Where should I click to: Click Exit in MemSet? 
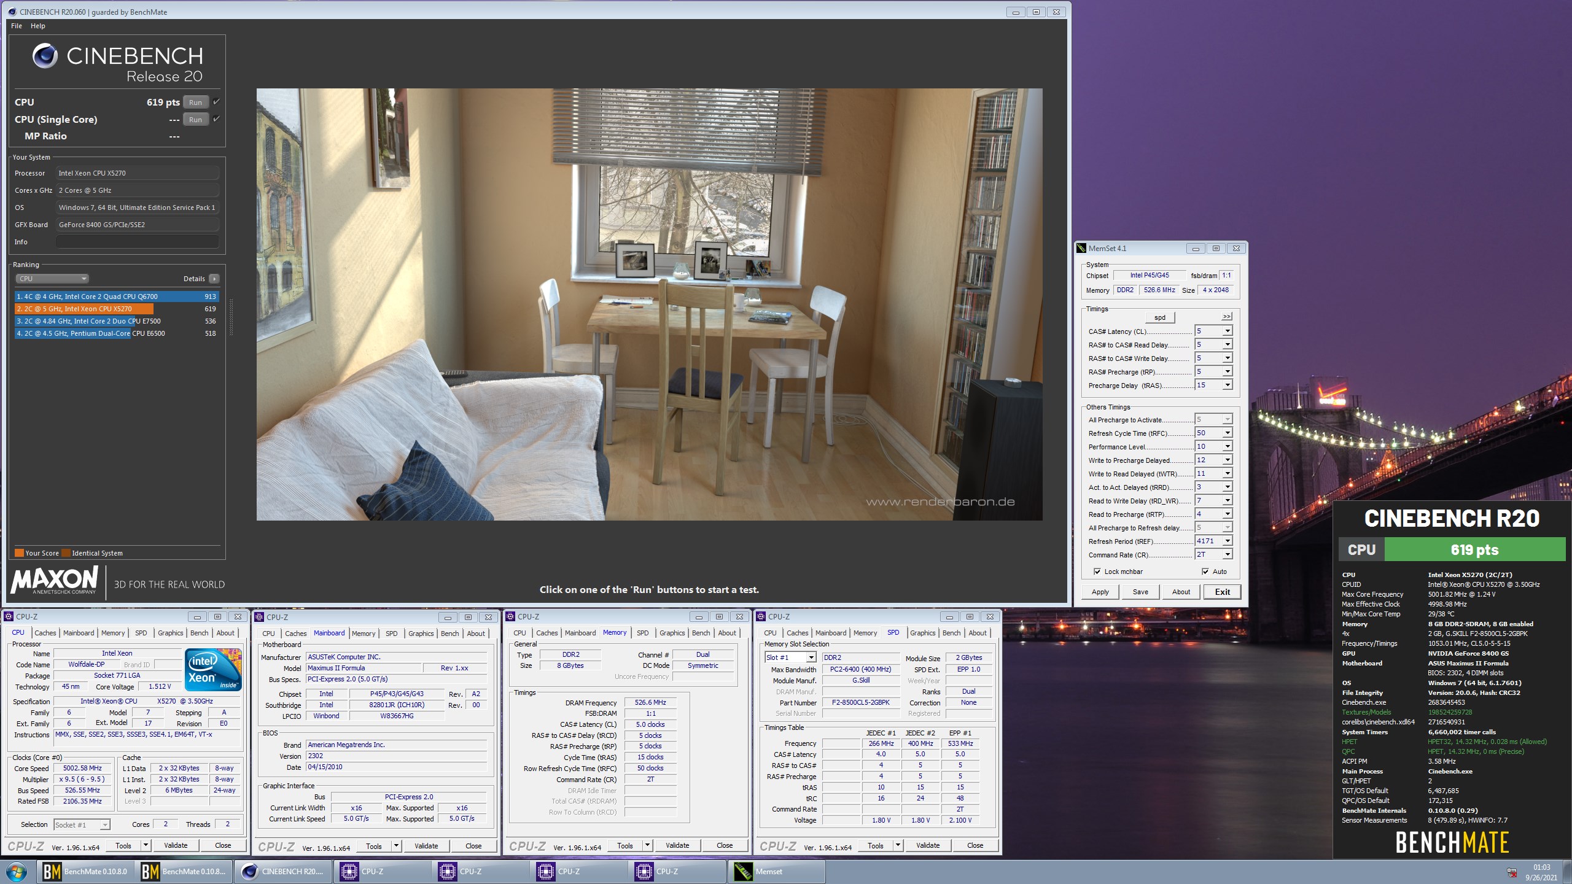pos(1222,592)
